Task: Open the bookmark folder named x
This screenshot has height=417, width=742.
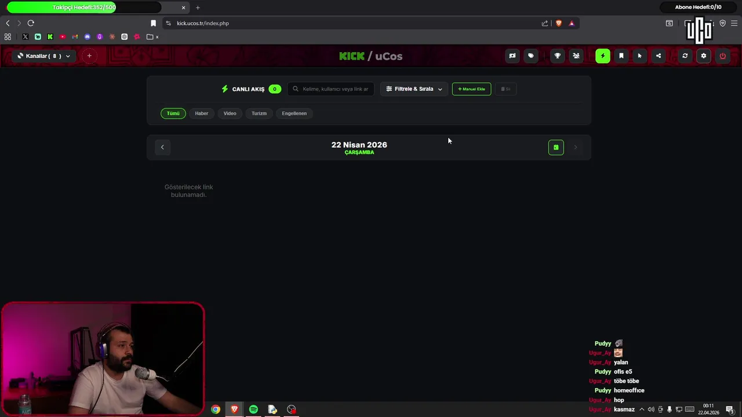Action: [152, 36]
